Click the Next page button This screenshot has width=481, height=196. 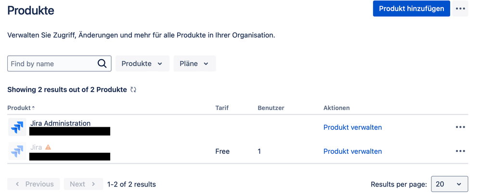pyautogui.click(x=83, y=184)
